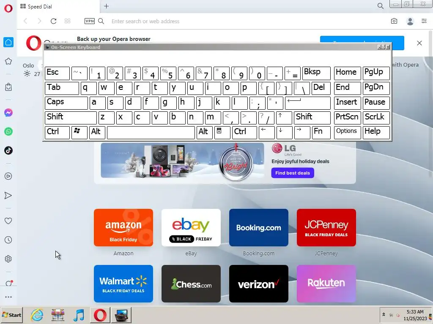Open Bookmarks star in sidebar
The width and height of the screenshot is (433, 324).
[8, 61]
